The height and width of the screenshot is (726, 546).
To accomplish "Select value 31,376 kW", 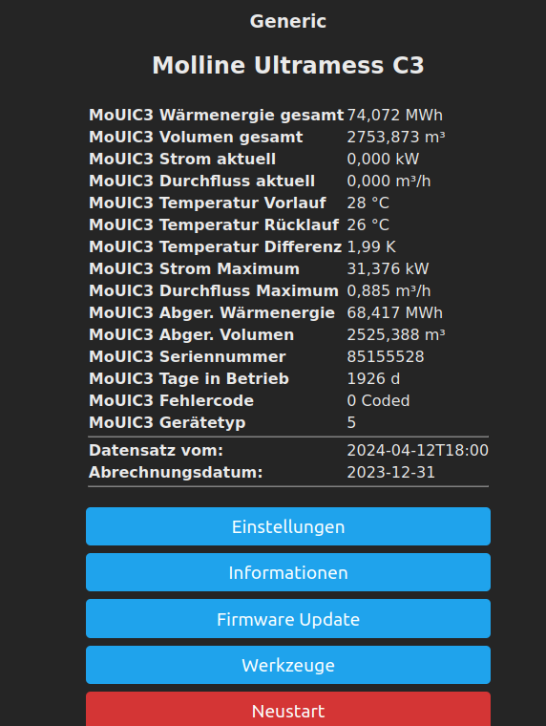I will (x=388, y=269).
